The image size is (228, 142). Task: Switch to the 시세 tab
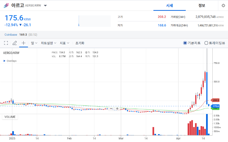tap(170, 6)
